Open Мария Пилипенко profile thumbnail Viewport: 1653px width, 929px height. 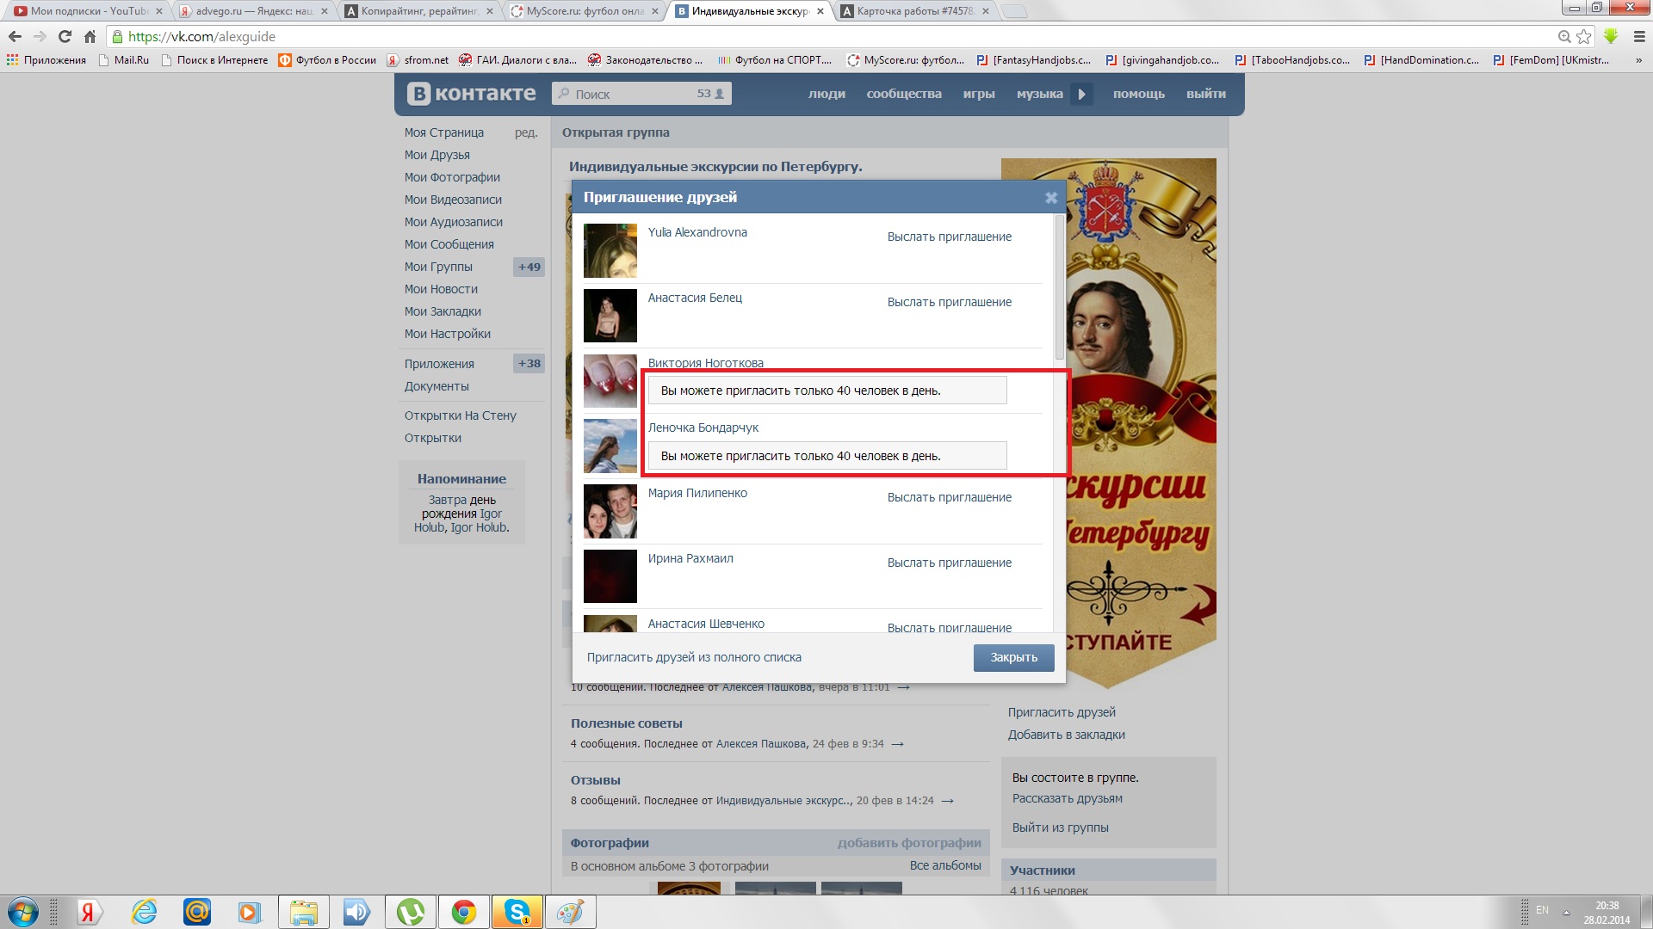610,511
